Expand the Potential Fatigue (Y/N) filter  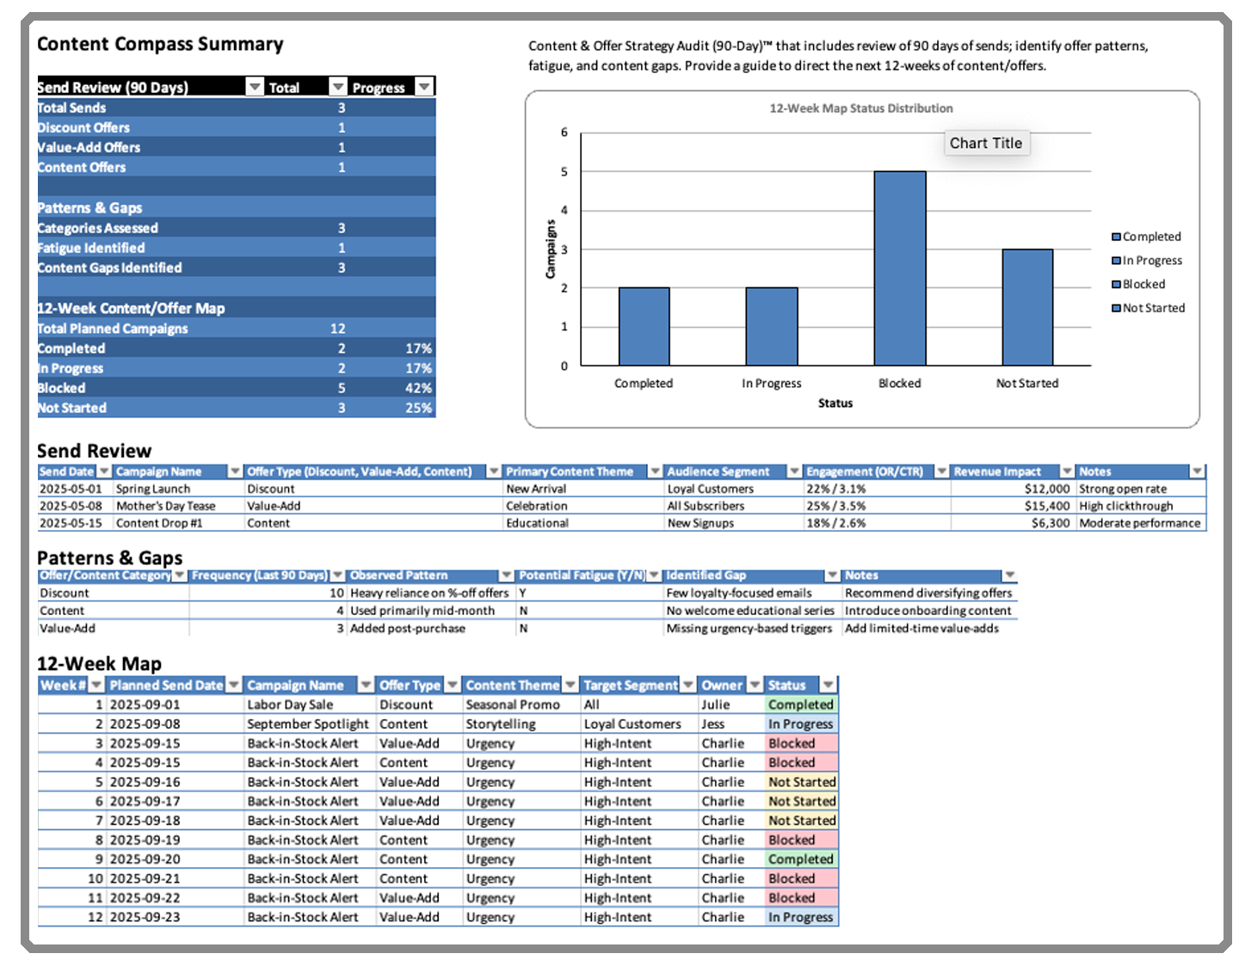coord(654,575)
